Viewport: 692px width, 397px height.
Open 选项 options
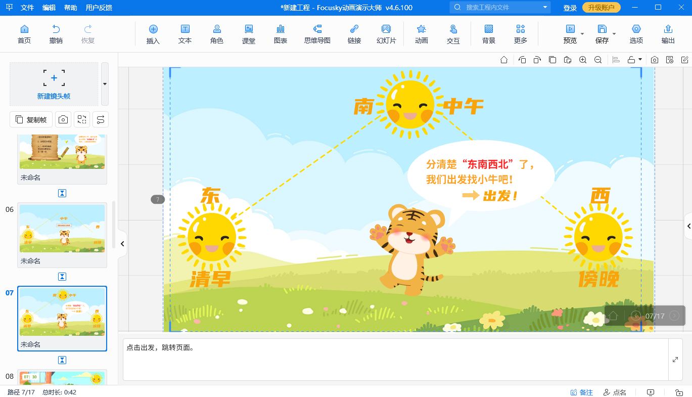[x=636, y=34]
